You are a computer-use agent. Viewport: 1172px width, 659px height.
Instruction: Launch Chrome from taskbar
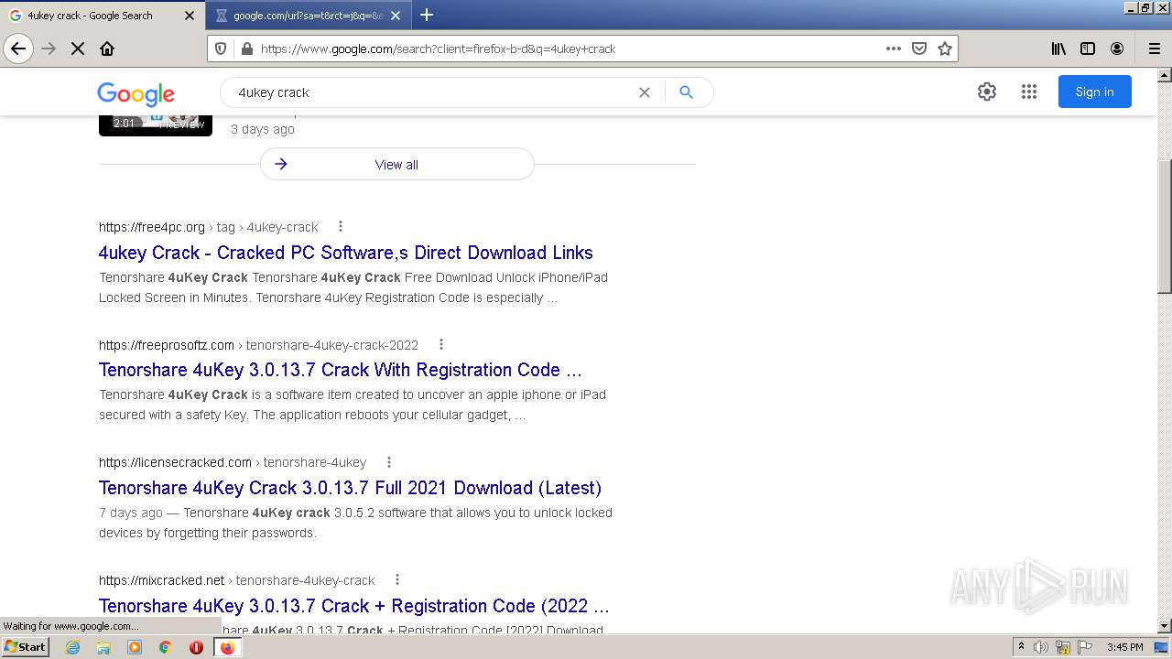[166, 647]
